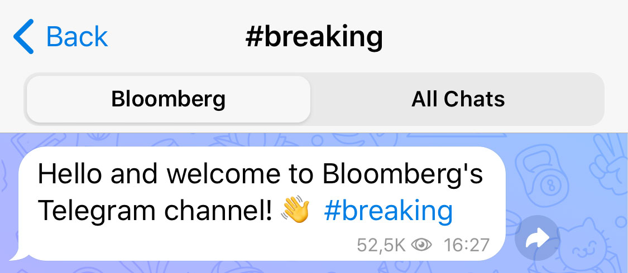Click the 16:27 message timestamp

click(x=466, y=245)
